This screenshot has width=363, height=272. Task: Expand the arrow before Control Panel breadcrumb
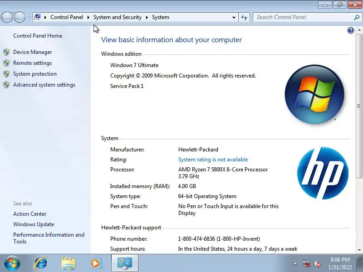click(45, 17)
